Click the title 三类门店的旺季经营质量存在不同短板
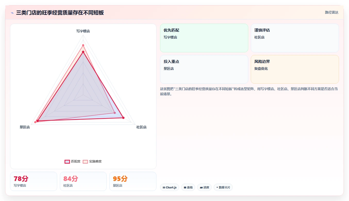 click(60, 13)
